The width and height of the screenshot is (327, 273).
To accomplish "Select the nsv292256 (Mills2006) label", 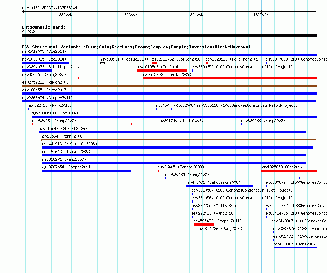I will (215, 205).
